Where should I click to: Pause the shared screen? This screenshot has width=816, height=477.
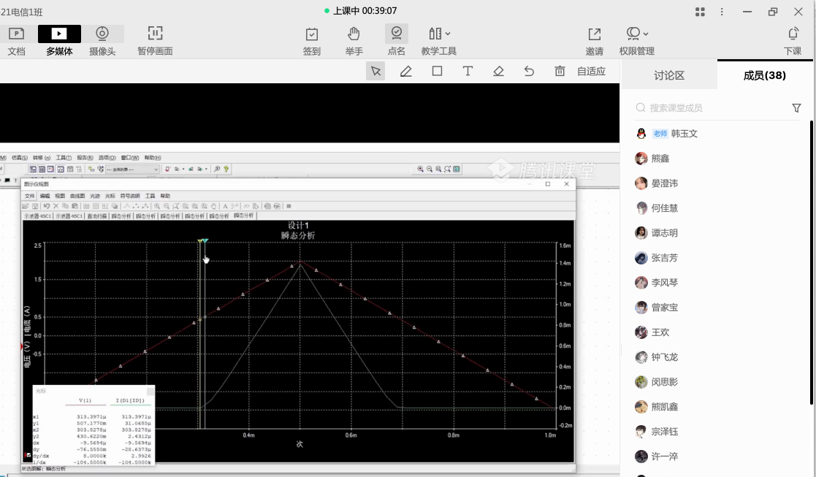[155, 40]
